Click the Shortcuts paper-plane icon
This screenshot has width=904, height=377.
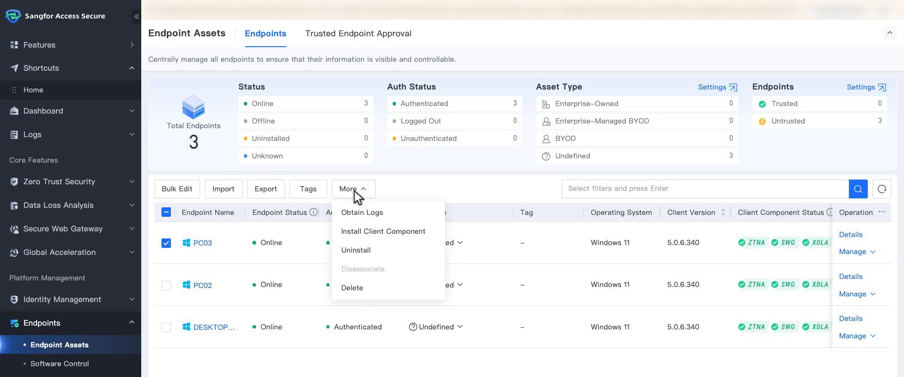pos(14,68)
